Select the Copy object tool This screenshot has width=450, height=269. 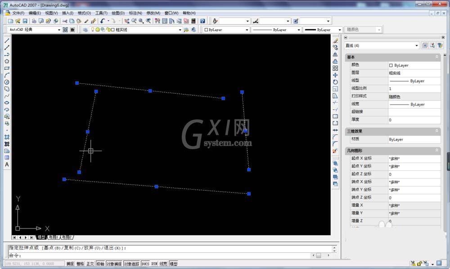coord(335,47)
